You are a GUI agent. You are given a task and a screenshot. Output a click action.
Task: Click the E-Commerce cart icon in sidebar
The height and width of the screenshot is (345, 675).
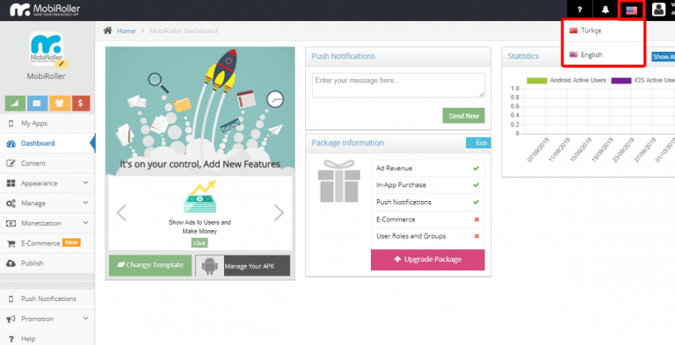click(11, 243)
